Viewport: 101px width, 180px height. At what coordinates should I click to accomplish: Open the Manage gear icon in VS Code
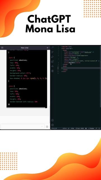(52, 125)
